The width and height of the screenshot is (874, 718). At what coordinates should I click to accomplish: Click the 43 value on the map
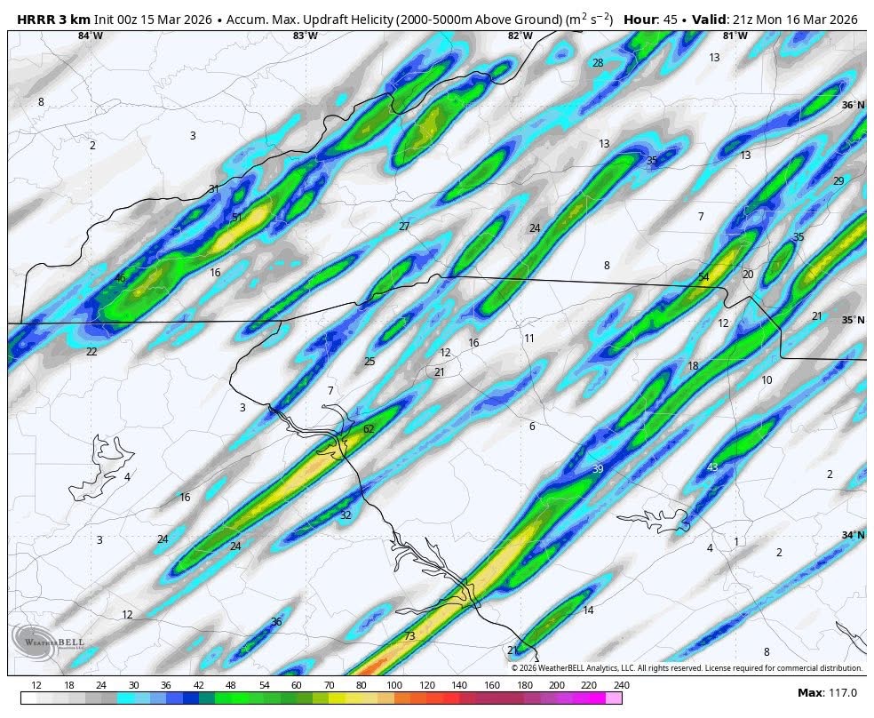point(711,467)
